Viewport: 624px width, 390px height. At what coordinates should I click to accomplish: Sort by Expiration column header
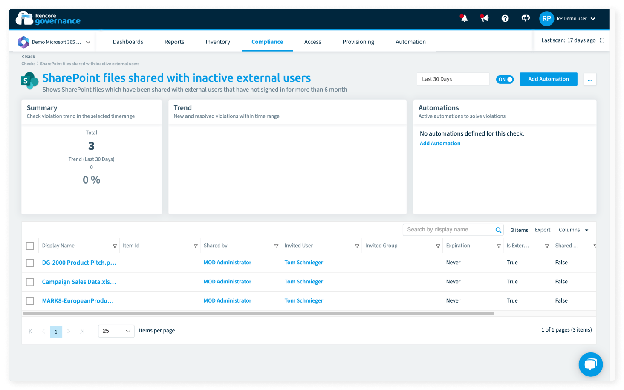pos(458,246)
